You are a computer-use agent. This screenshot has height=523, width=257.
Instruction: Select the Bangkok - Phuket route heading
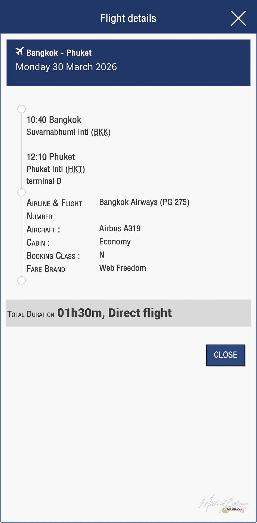59,53
